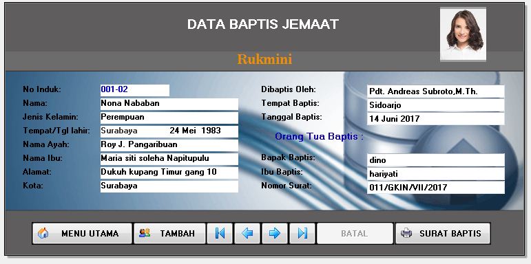Click the Orang Tua Baptis heading

(319, 137)
